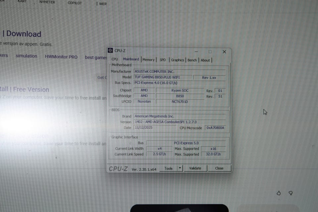The height and width of the screenshot is (212, 318).
Task: Expand the Tools dropdown arrow
Action: pyautogui.click(x=180, y=168)
